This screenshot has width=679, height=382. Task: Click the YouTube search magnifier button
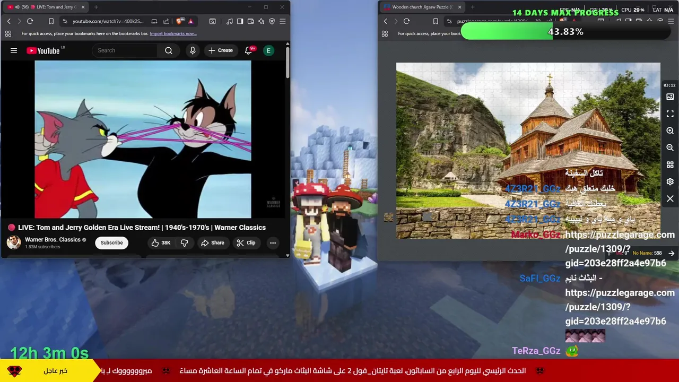coord(169,50)
